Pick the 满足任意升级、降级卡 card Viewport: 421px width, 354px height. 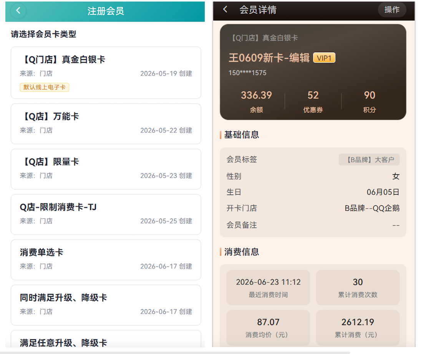106,339
